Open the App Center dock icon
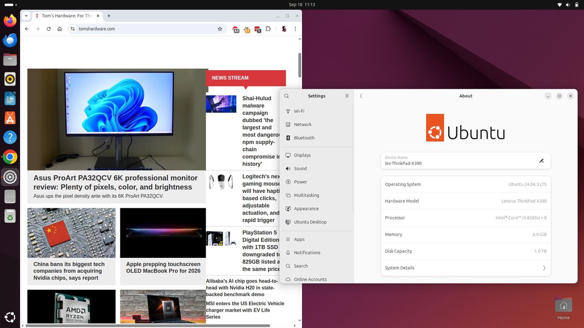Image resolution: width=584 pixels, height=328 pixels. click(x=10, y=118)
